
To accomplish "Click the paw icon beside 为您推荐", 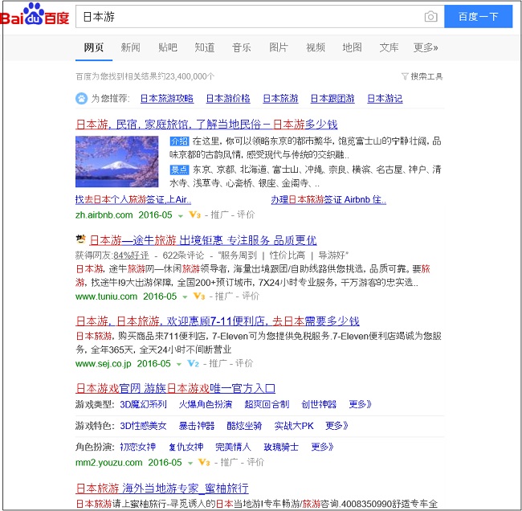I will [x=81, y=99].
